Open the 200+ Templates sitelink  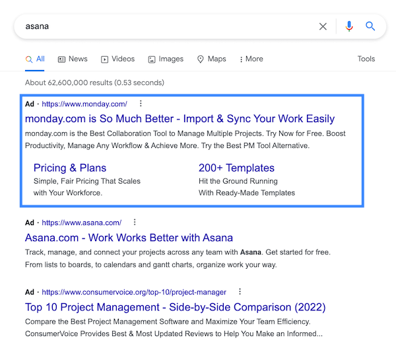tap(236, 168)
